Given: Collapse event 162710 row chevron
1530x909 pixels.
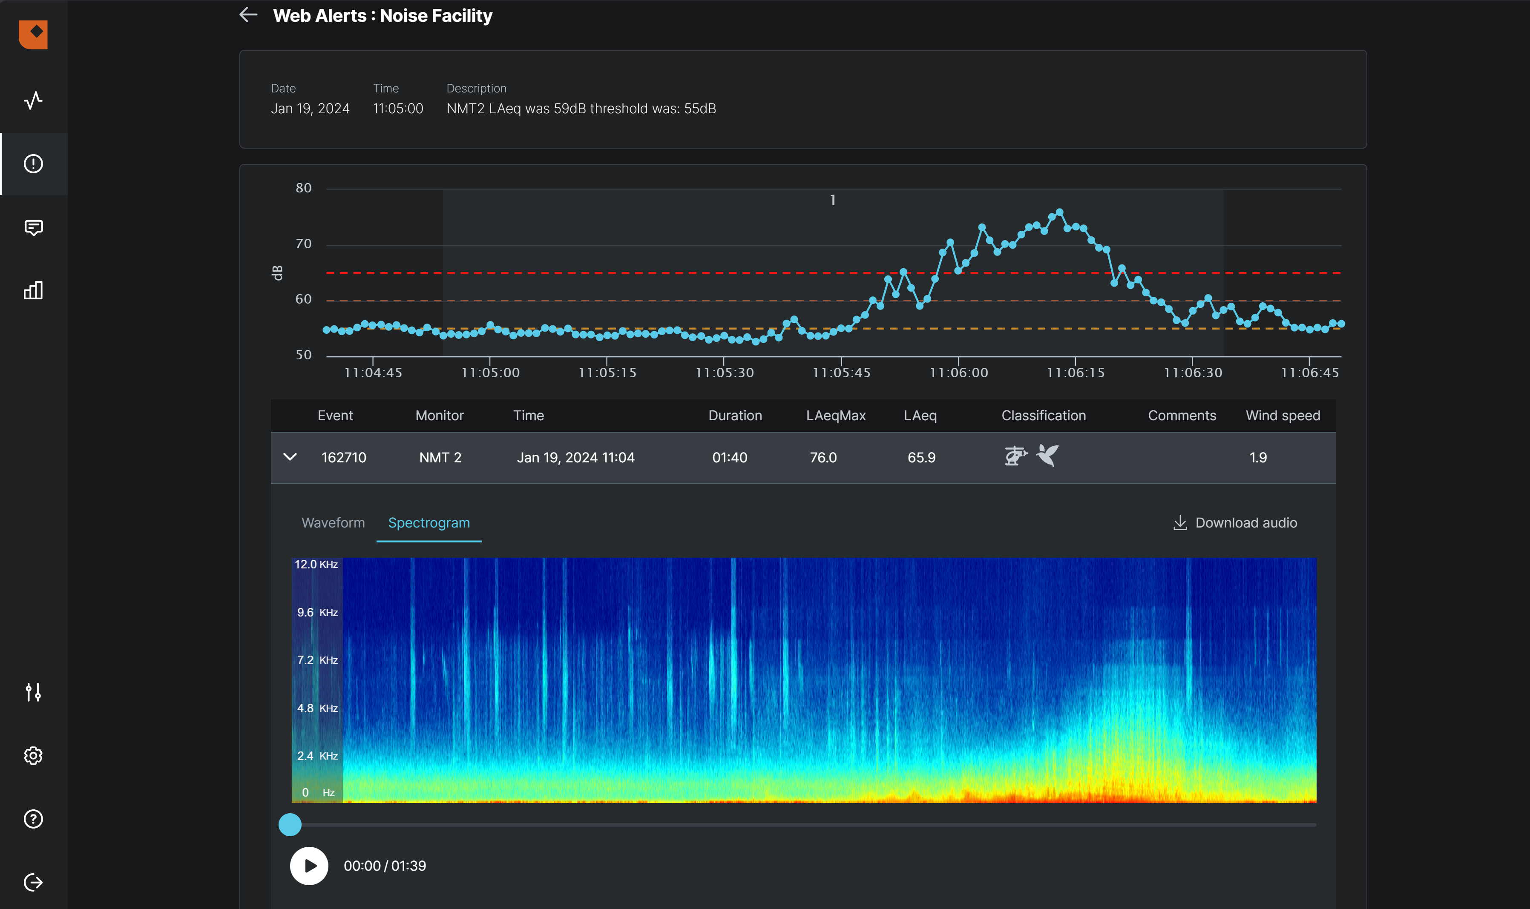Looking at the screenshot, I should coord(290,457).
